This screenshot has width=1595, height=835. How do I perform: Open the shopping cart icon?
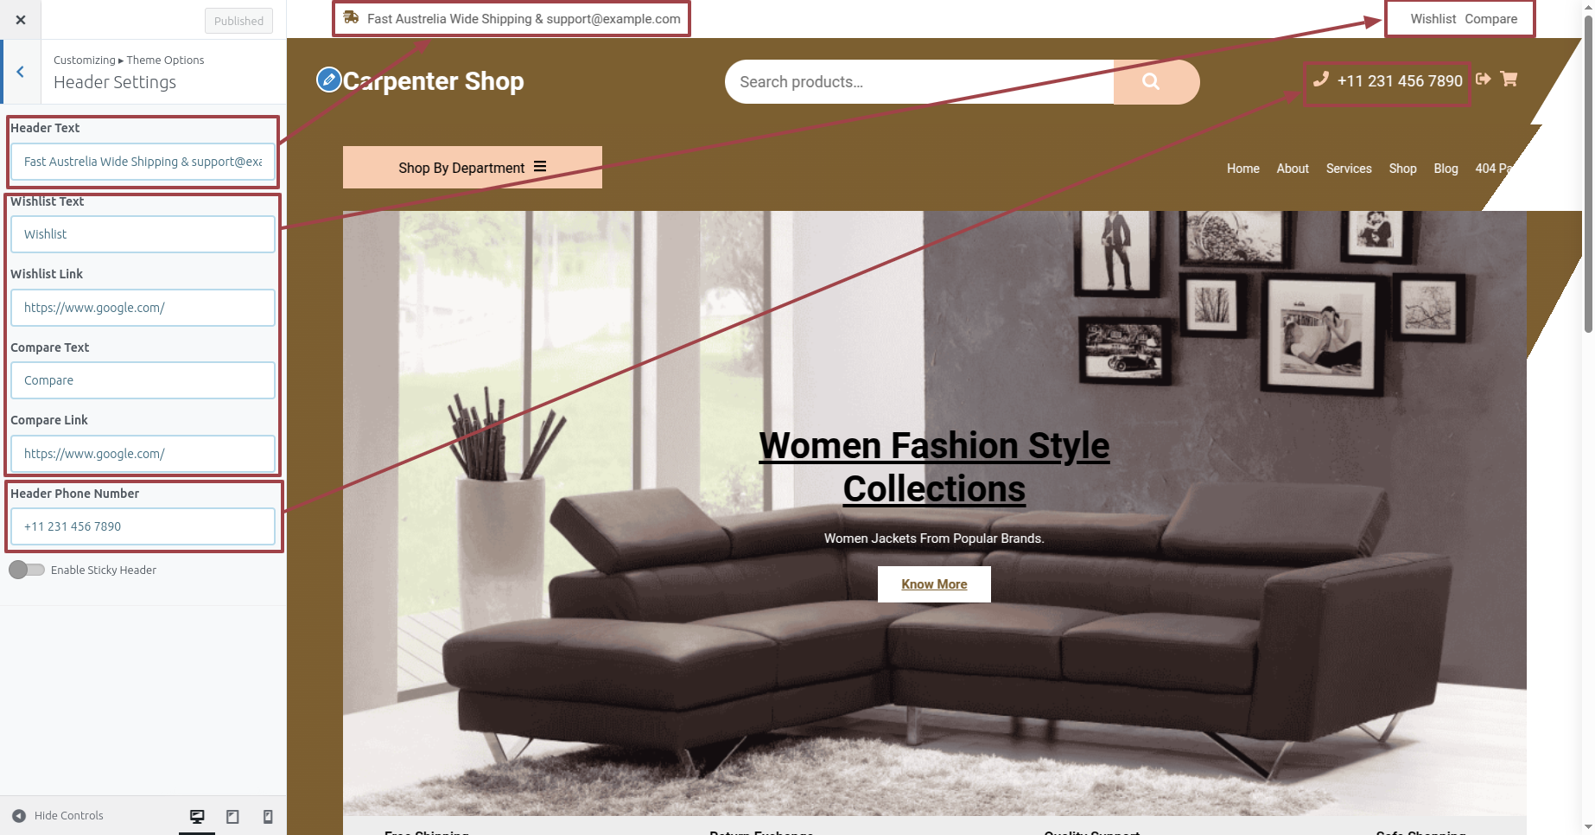click(x=1509, y=79)
